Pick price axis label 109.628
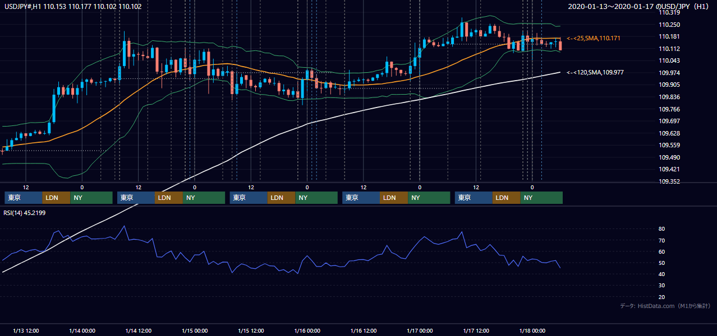This screenshot has width=717, height=336. 670,133
